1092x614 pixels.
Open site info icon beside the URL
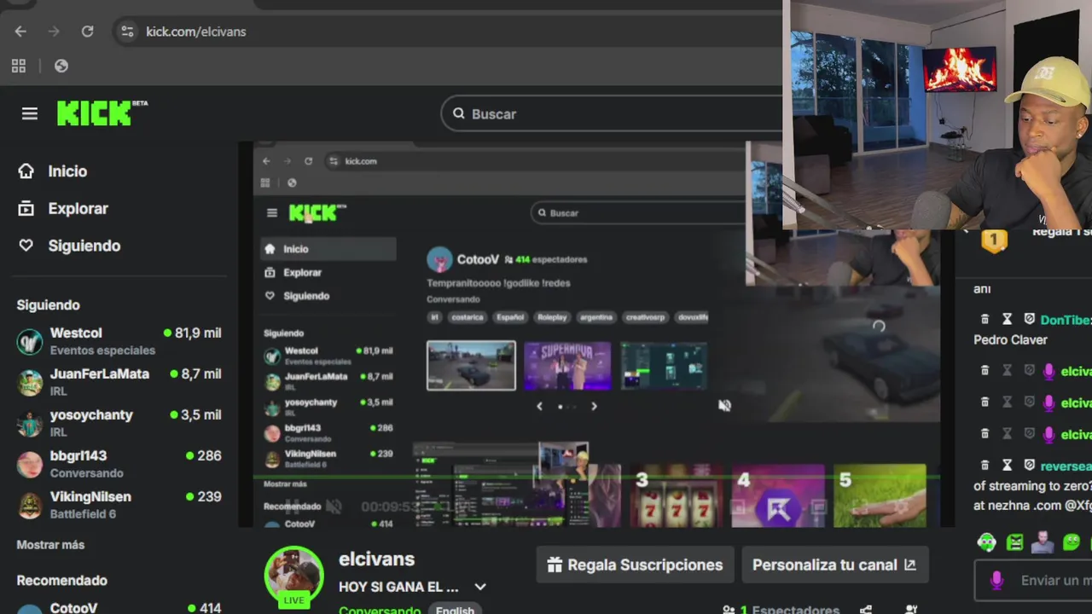127,32
